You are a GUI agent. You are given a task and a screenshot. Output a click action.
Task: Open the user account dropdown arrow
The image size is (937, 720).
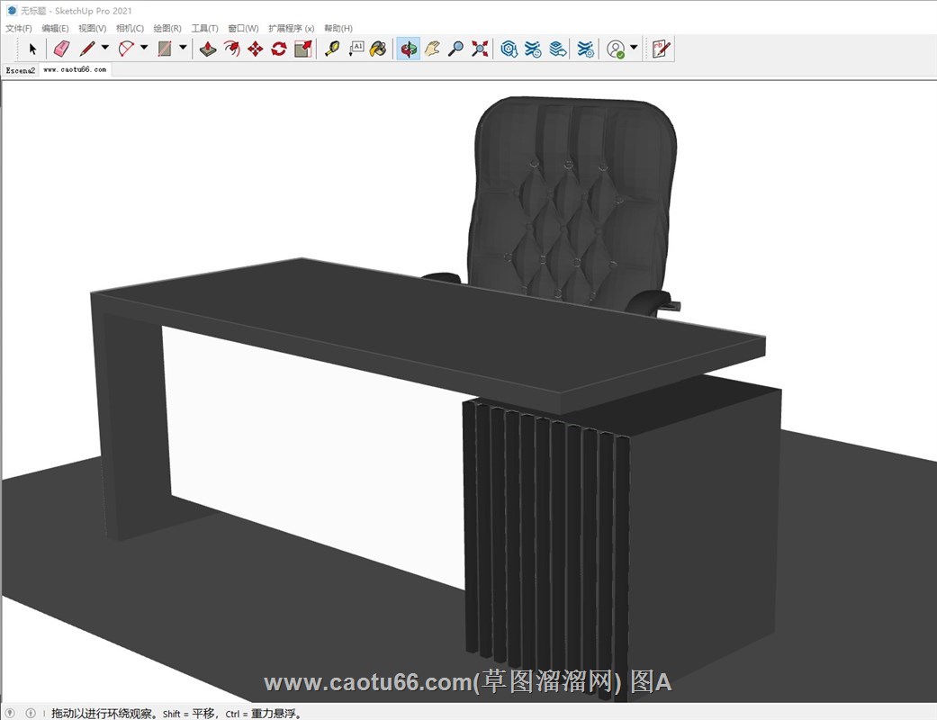point(634,49)
